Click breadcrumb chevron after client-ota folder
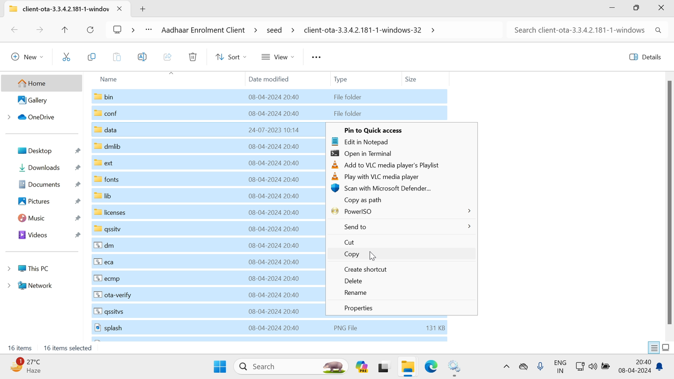Screen dimensions: 674x379 (433, 30)
